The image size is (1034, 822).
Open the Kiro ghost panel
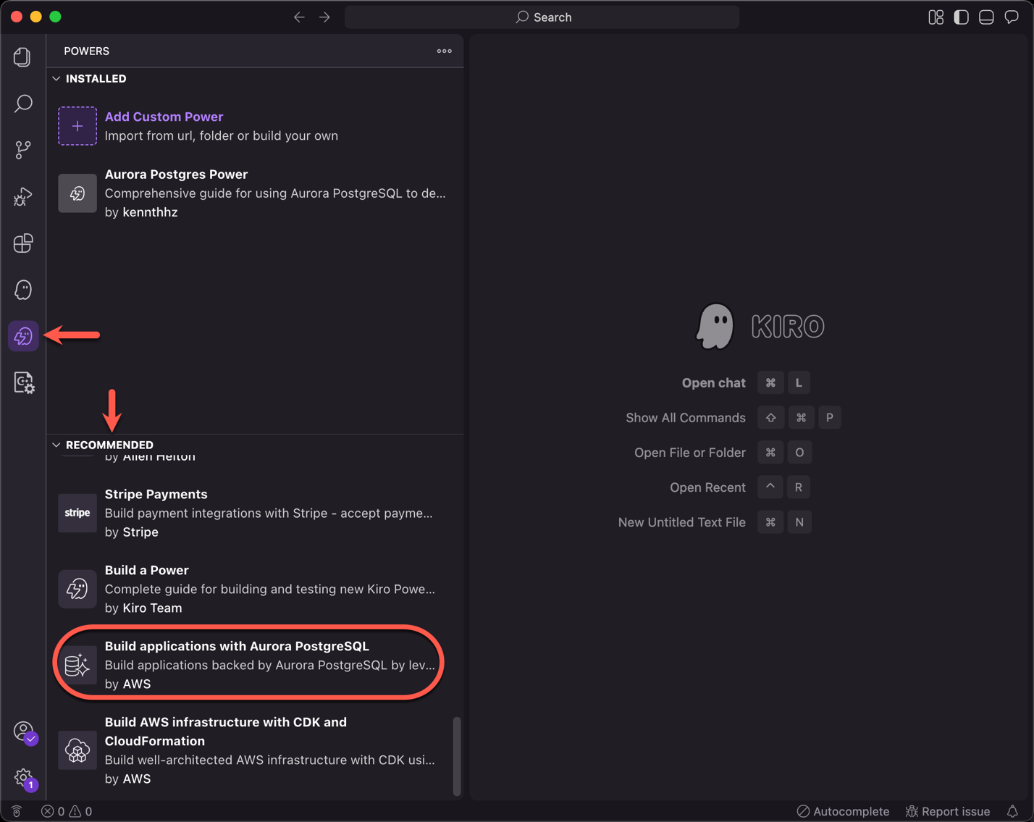pyautogui.click(x=23, y=290)
